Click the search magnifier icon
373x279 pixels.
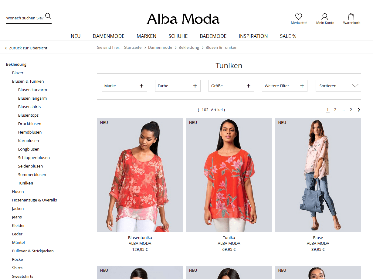pos(48,16)
